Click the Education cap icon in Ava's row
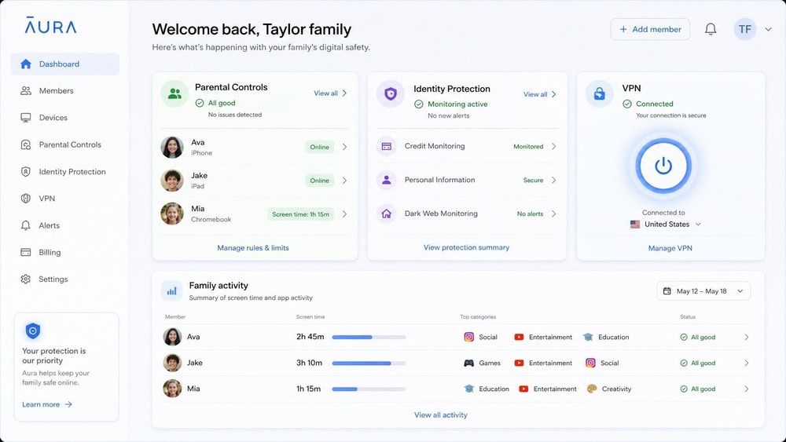The height and width of the screenshot is (442, 786). pyautogui.click(x=588, y=337)
